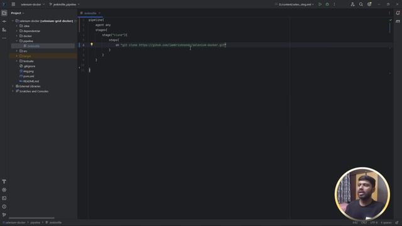Collapse the pipeline folder
The width and height of the screenshot is (402, 226).
17,41
